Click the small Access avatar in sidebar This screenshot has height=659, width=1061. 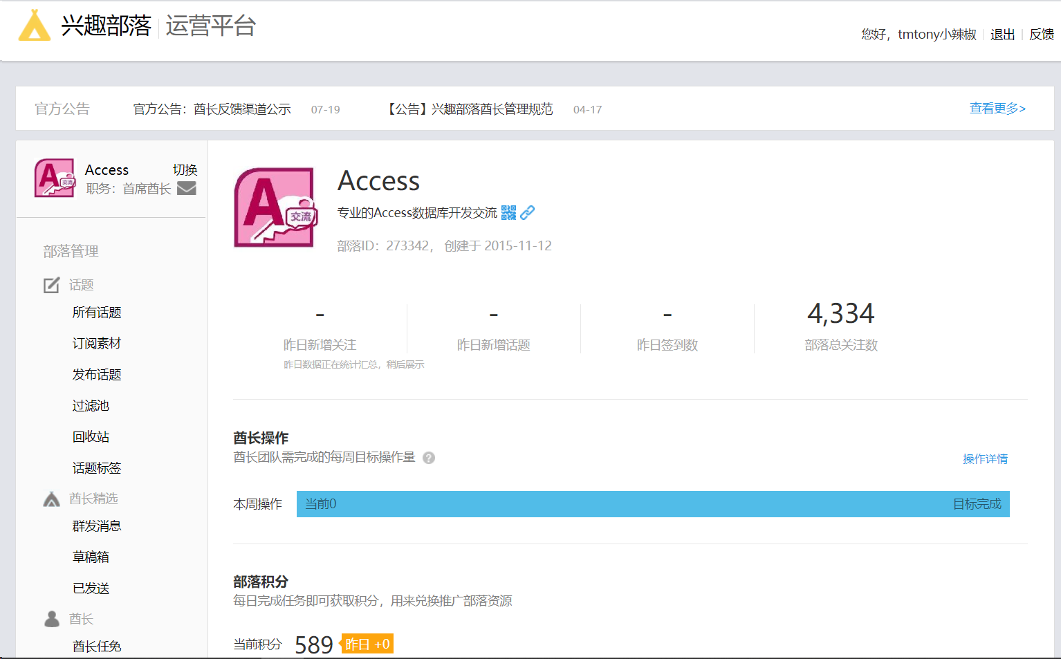[55, 178]
